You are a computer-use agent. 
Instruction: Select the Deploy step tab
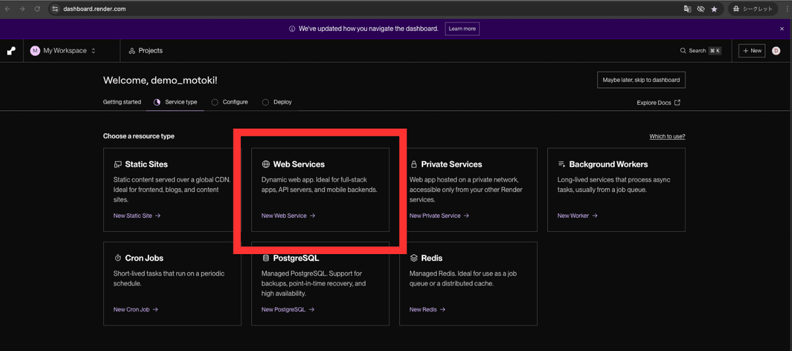(x=277, y=102)
